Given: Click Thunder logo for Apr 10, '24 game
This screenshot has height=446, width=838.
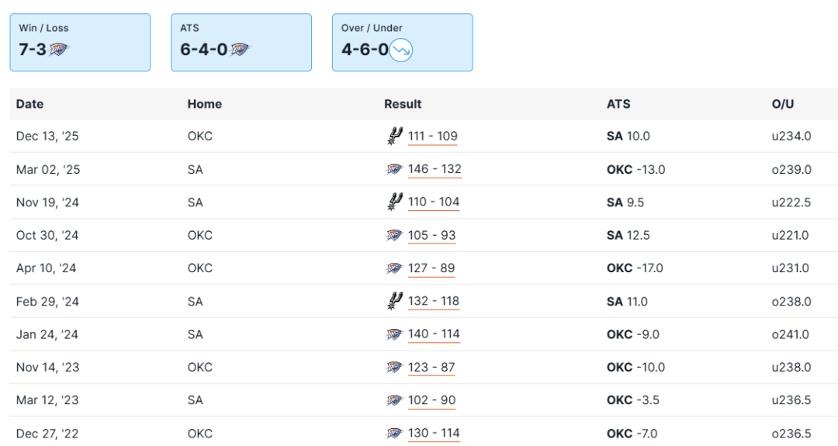Looking at the screenshot, I should pos(394,268).
